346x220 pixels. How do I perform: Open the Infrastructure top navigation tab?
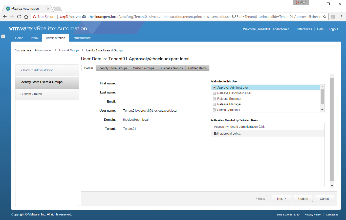click(81, 38)
